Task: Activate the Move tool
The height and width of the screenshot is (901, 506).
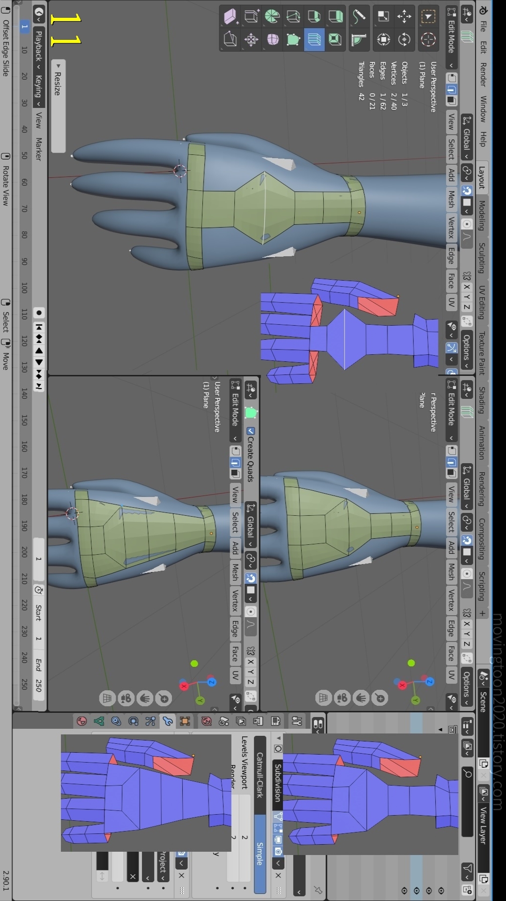Action: click(x=404, y=16)
